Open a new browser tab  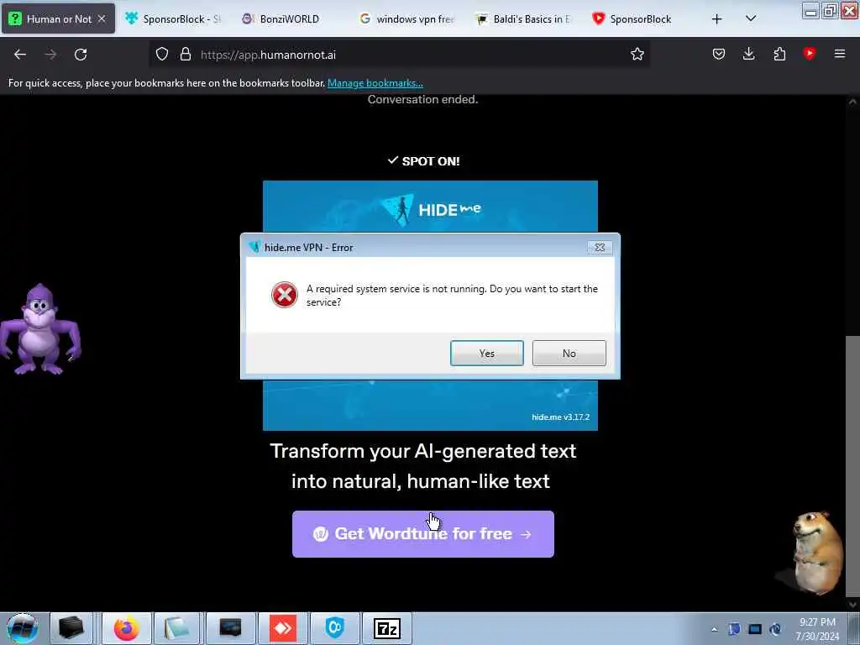716,19
